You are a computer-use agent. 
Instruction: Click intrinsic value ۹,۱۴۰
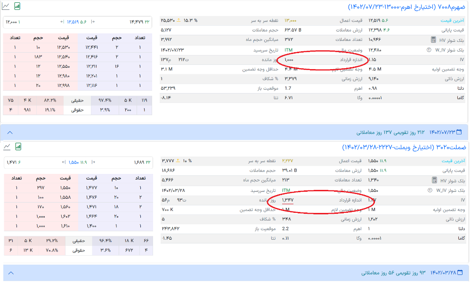point(374,78)
